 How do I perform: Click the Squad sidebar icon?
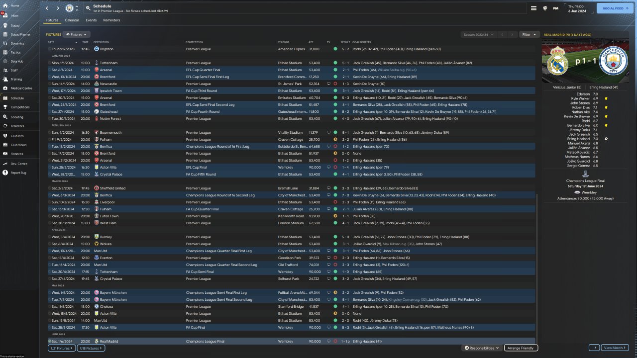click(4, 25)
